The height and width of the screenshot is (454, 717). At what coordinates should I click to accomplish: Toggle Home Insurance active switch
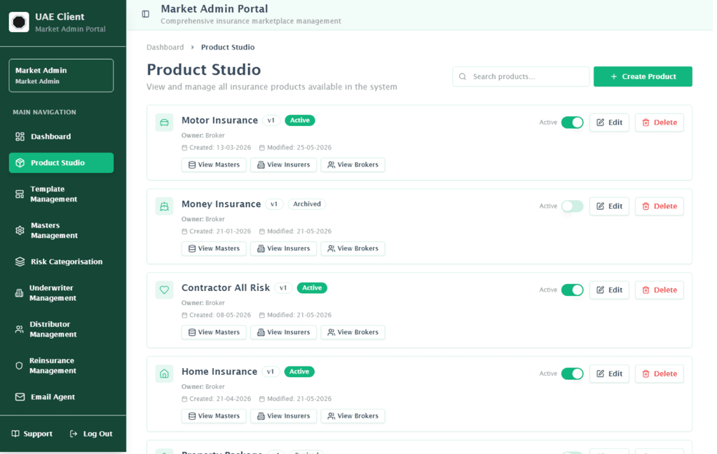[x=572, y=374]
